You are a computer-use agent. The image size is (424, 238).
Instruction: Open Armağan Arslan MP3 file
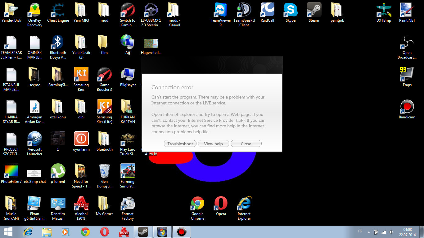coord(35,112)
